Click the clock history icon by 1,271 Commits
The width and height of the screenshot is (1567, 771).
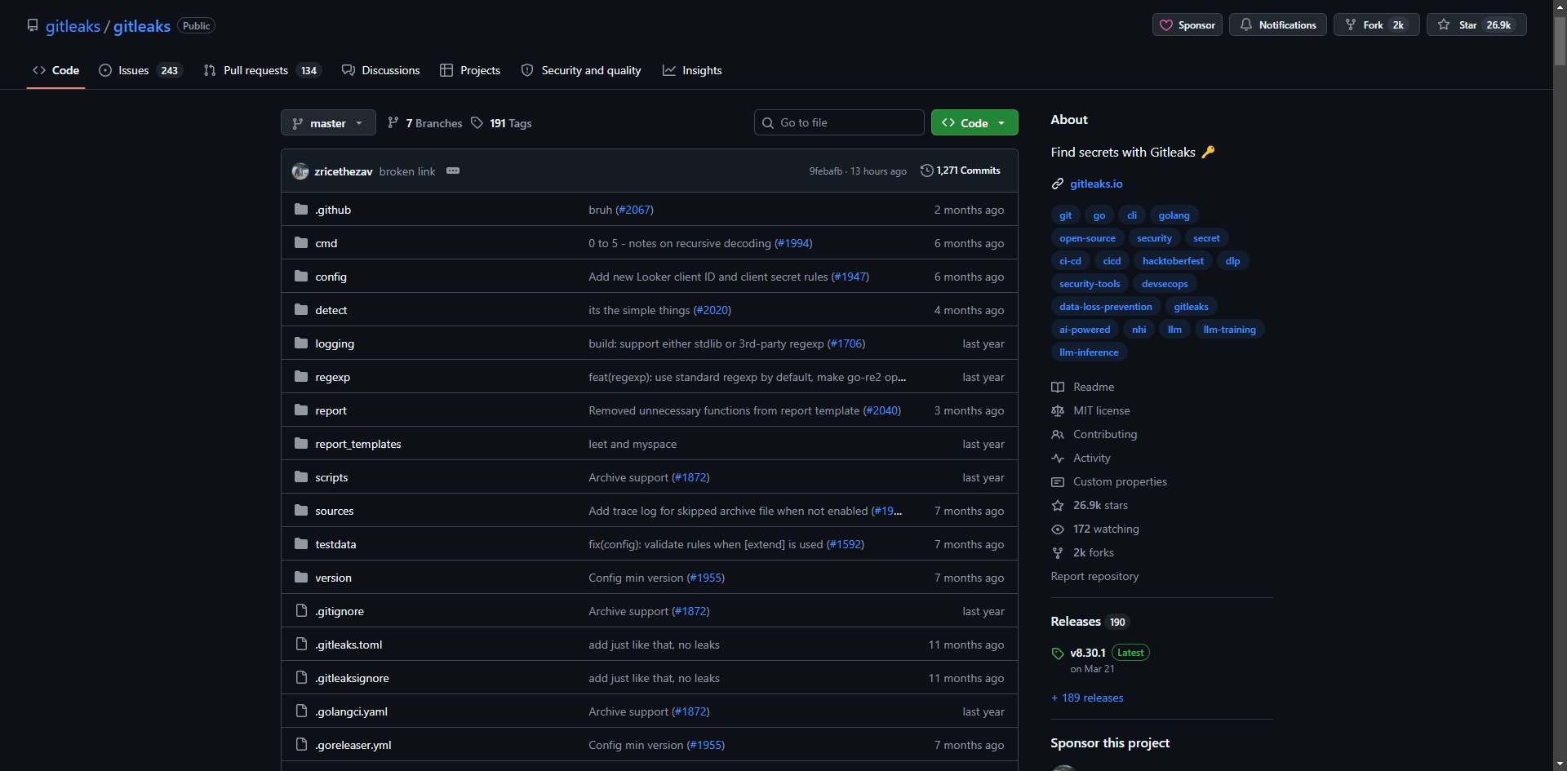pyautogui.click(x=926, y=171)
